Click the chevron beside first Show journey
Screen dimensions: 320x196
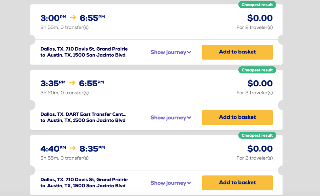tap(189, 52)
